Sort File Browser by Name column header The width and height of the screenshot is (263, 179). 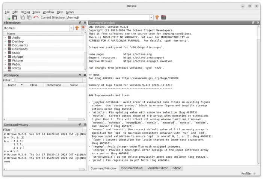coord(44,33)
